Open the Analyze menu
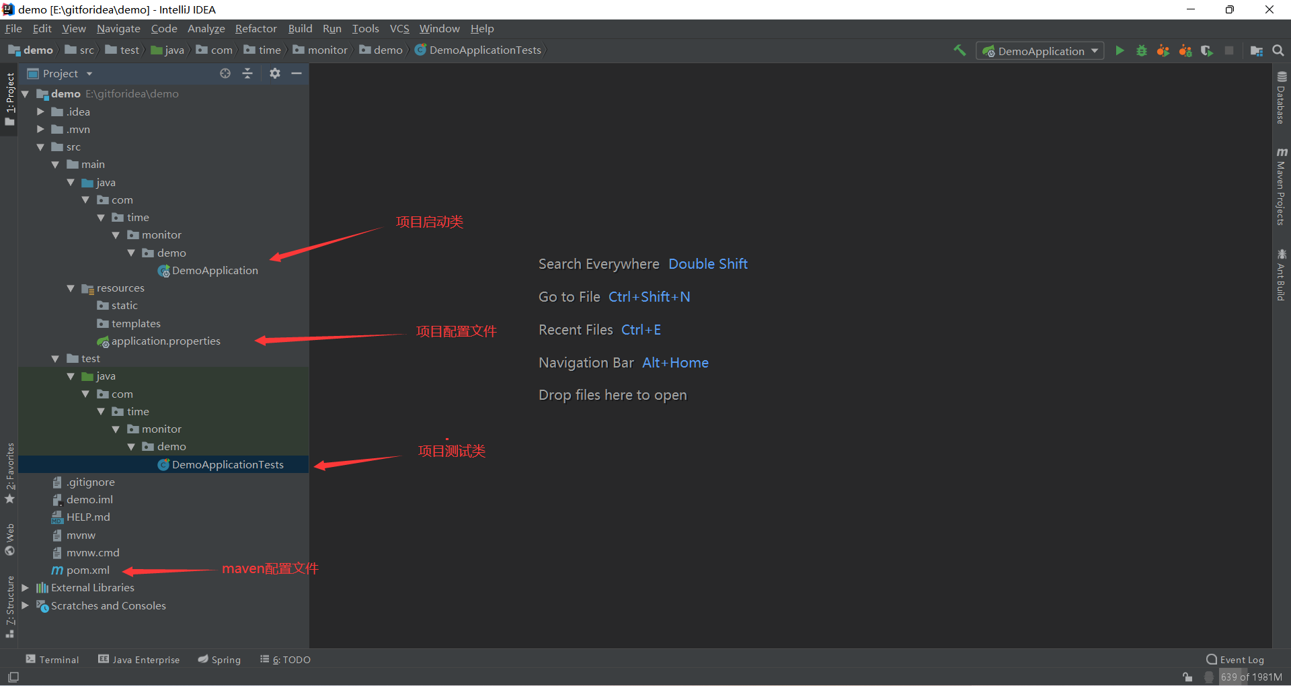 click(x=206, y=29)
